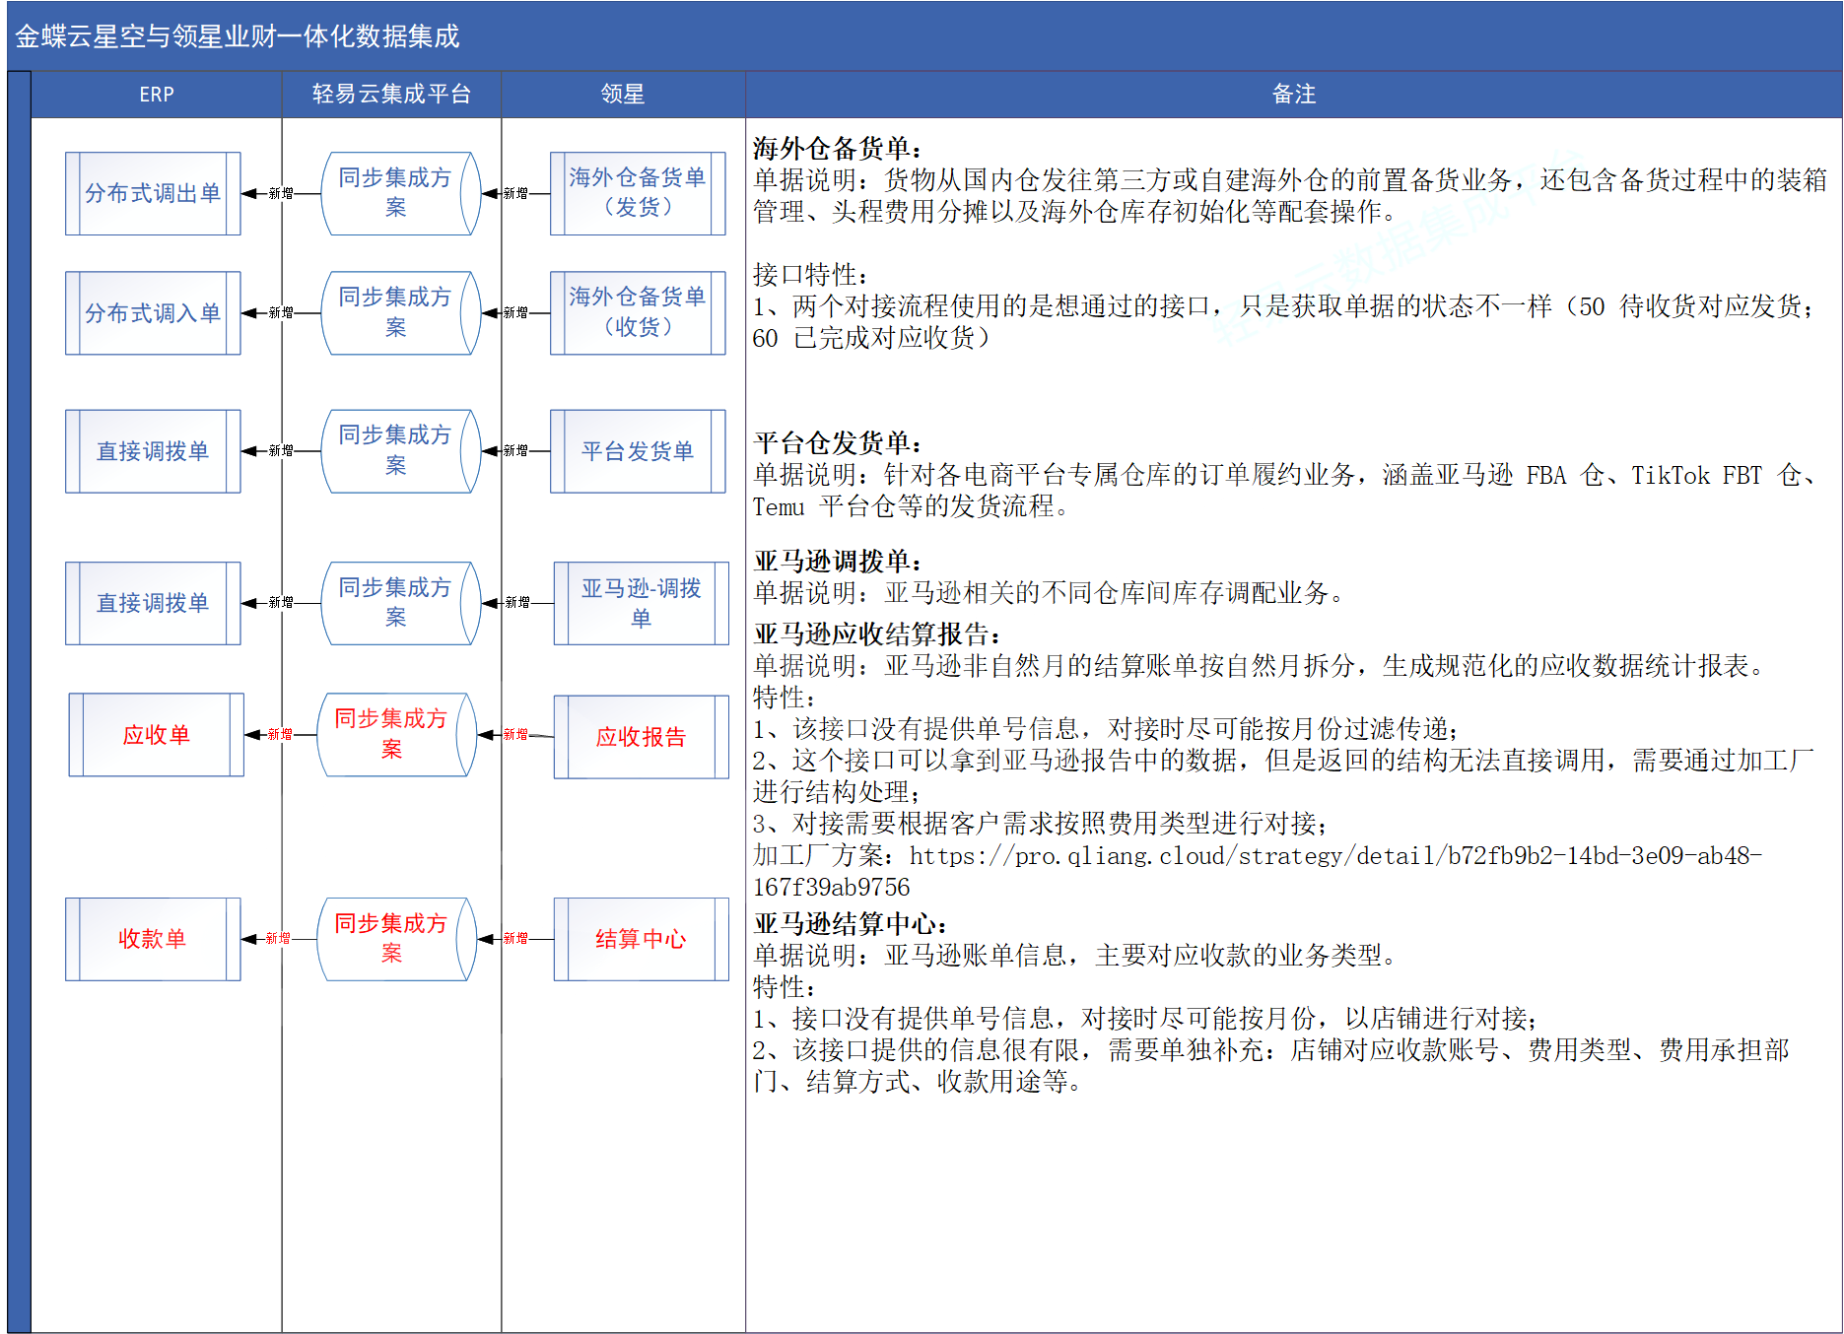
Task: Select the 备注 column header
Action: pyautogui.click(x=1293, y=95)
